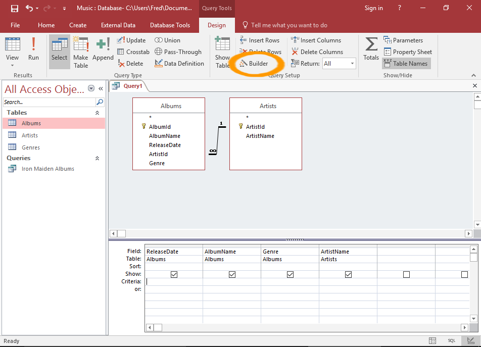Click the diagram pane's right scroll arrow
The image size is (481, 347).
[x=468, y=233]
